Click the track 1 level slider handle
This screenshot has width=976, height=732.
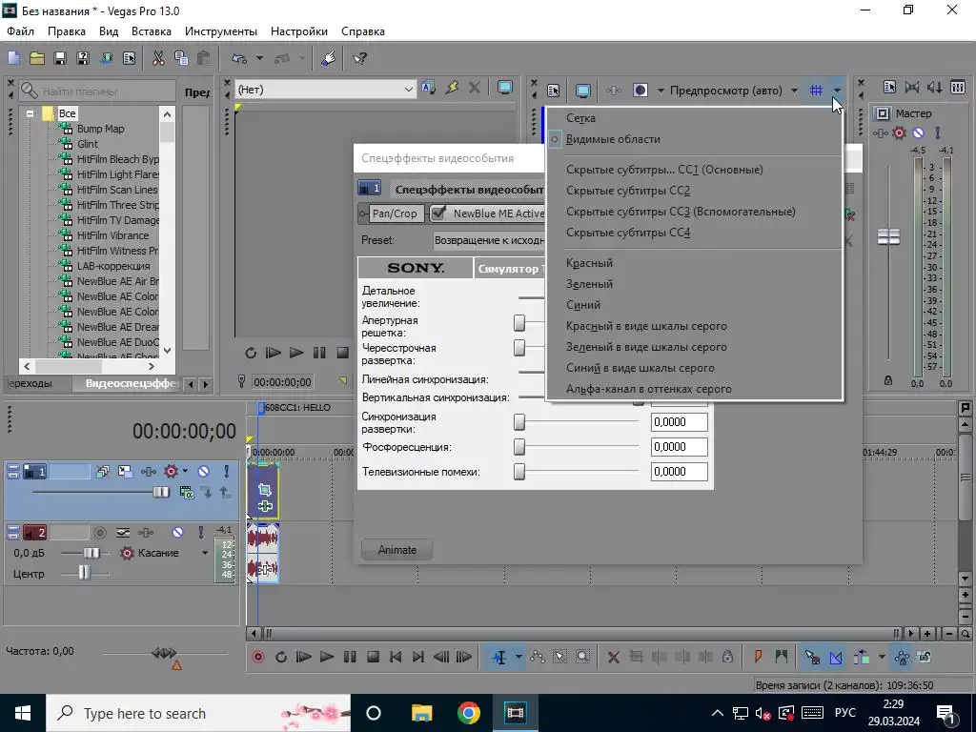point(161,493)
